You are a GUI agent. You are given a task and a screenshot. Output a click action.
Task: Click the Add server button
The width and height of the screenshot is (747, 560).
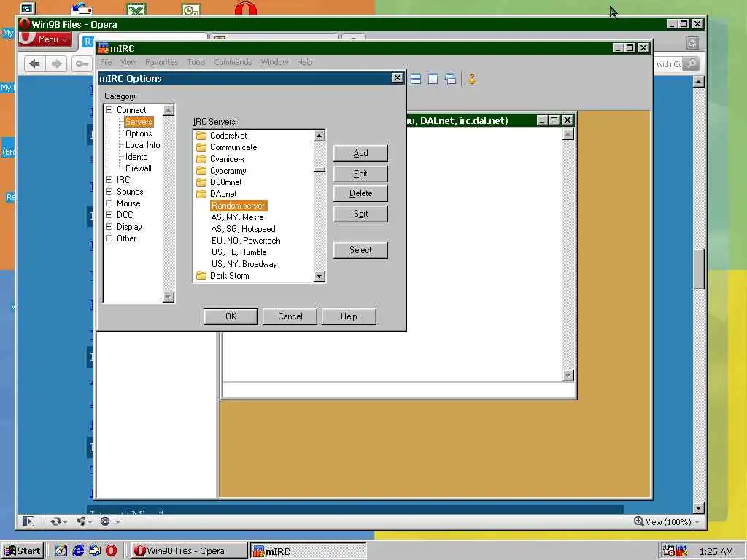[x=360, y=153]
